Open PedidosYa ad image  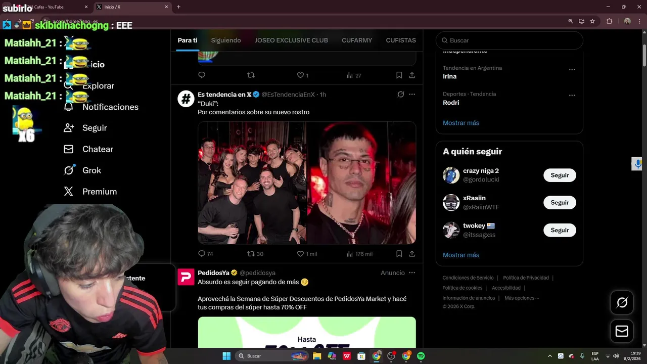307,332
